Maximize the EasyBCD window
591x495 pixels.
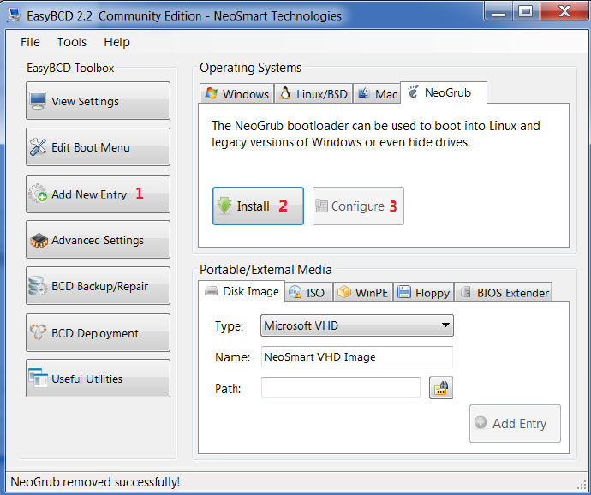526,11
